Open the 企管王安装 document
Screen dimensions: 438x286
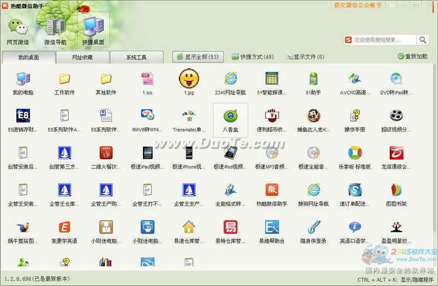point(23,195)
